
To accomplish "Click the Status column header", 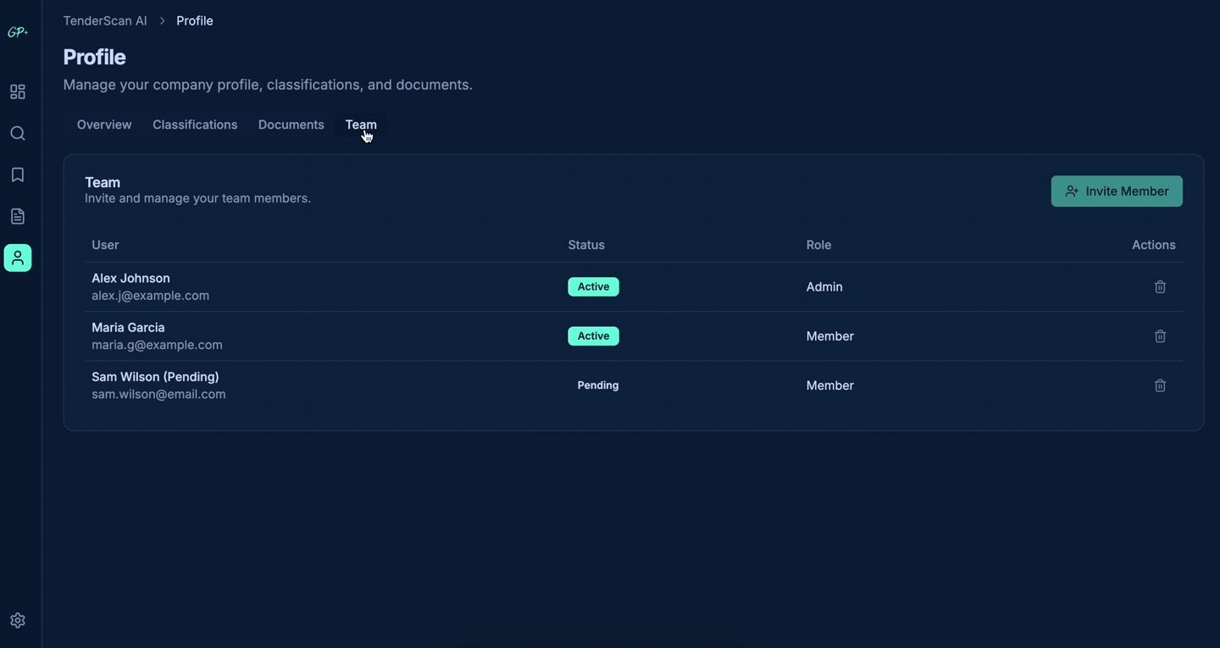I will [x=586, y=245].
